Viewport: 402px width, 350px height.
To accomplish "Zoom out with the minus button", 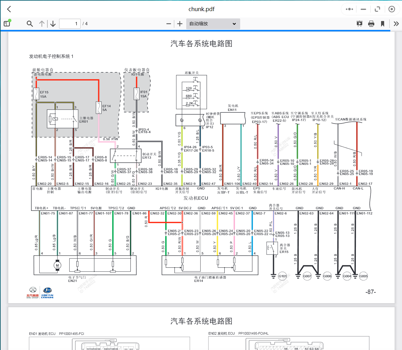I will coord(168,24).
